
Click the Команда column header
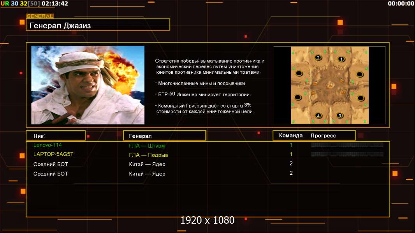pos(290,136)
